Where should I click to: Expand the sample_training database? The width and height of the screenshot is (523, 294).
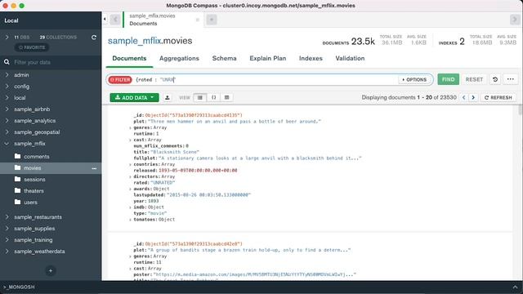point(7,239)
